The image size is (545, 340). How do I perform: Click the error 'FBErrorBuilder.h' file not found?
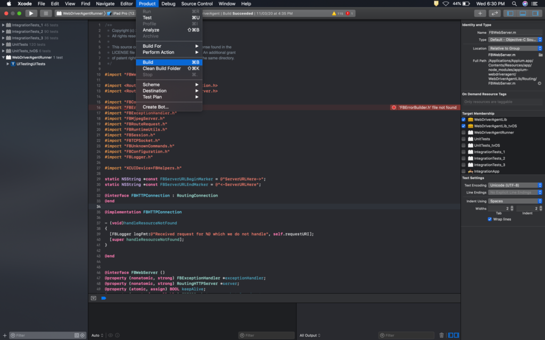[424, 107]
